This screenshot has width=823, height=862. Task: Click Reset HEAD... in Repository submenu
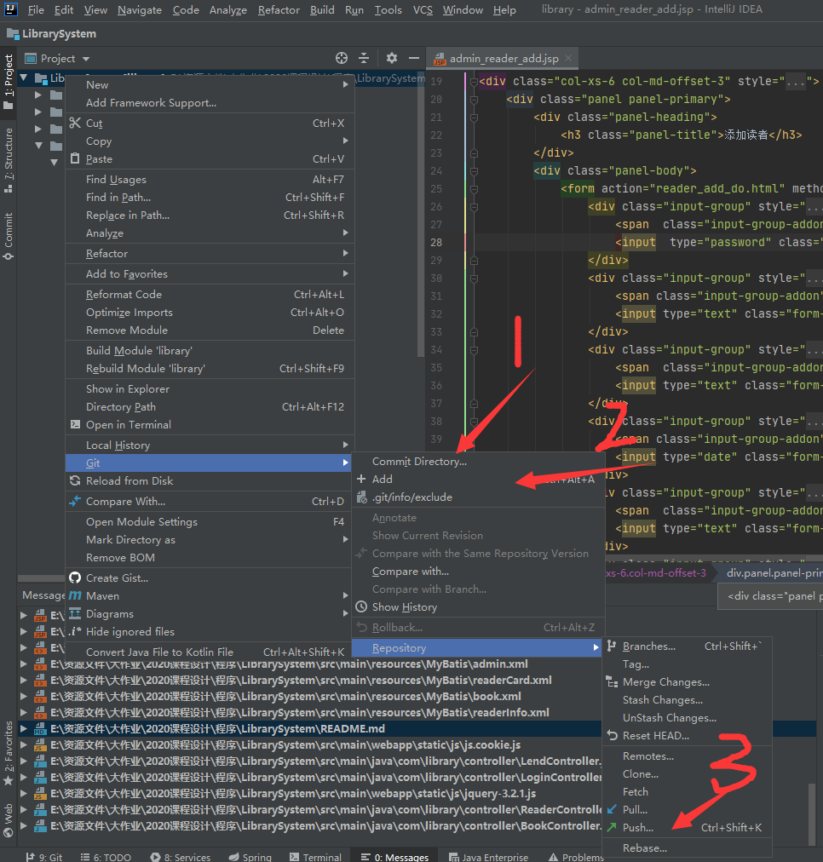point(688,736)
